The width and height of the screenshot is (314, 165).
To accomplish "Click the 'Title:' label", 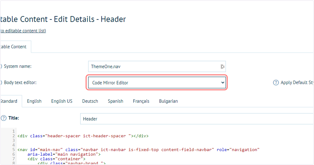I will coord(14,118).
